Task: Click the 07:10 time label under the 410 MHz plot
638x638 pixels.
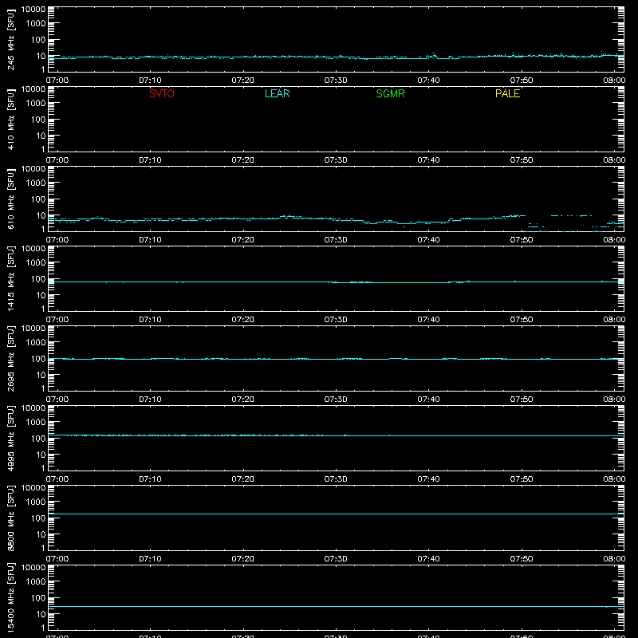Action: click(x=150, y=160)
